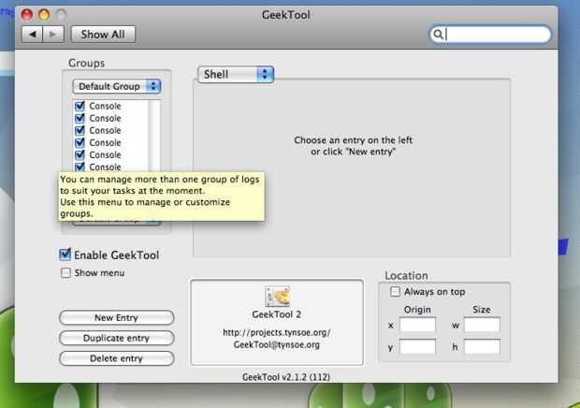Enable the Show menu checkbox

(65, 273)
